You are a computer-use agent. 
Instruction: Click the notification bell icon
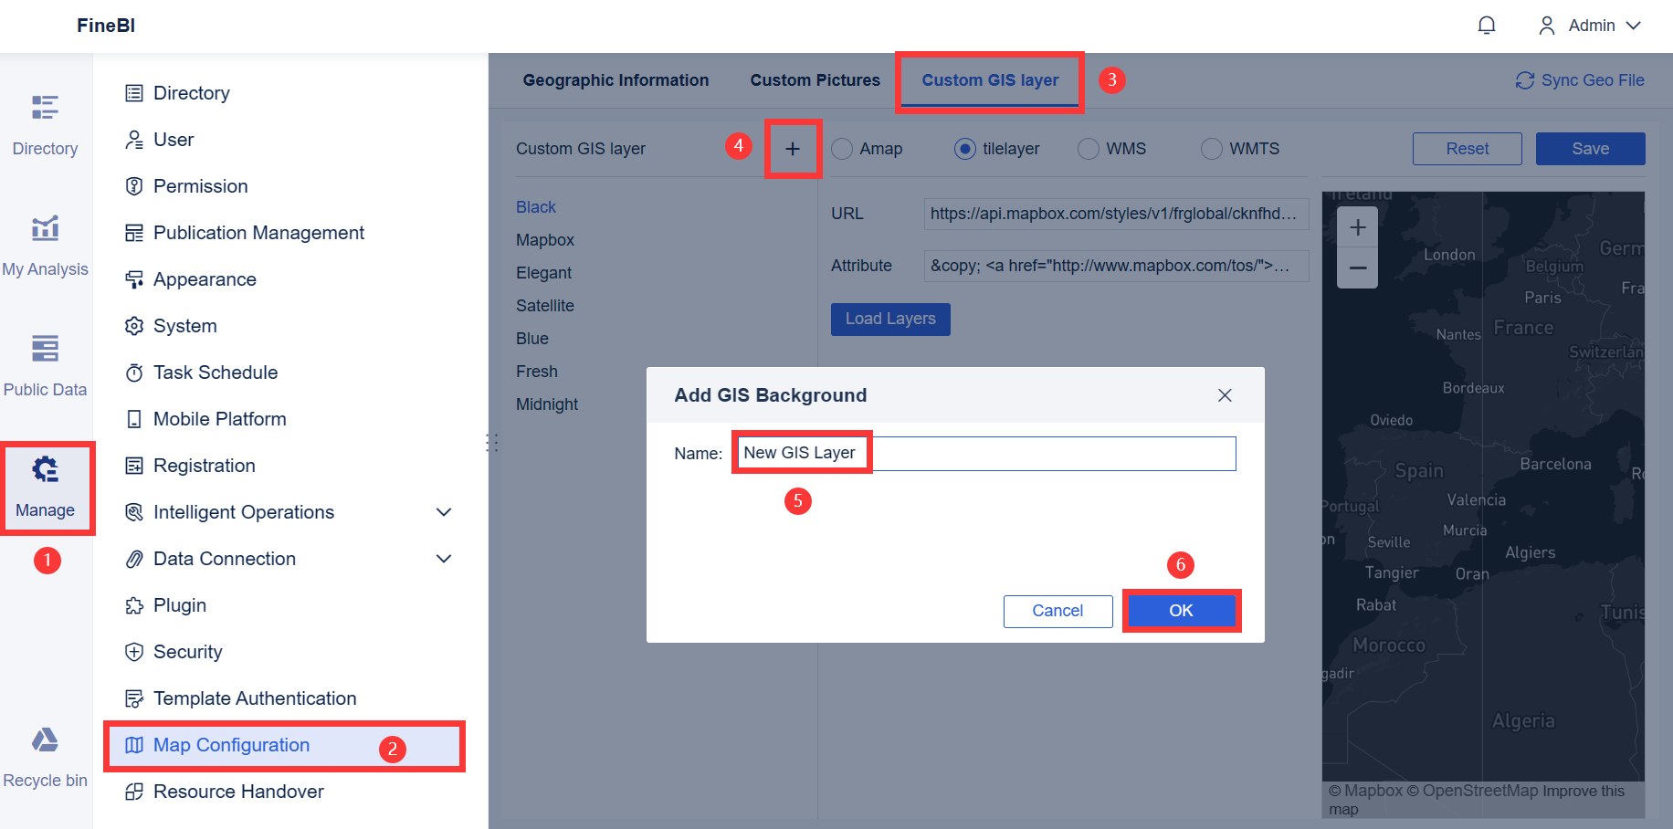1487,25
